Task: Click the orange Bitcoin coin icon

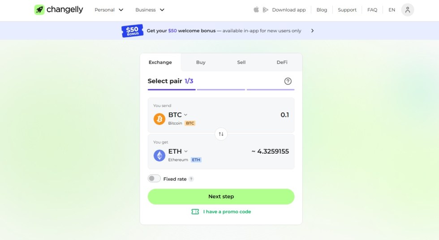Action: pos(159,119)
